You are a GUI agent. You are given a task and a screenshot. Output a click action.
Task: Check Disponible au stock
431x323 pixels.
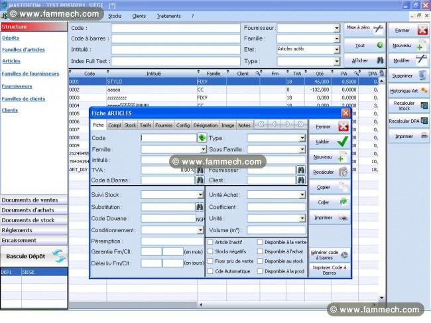tap(260, 261)
